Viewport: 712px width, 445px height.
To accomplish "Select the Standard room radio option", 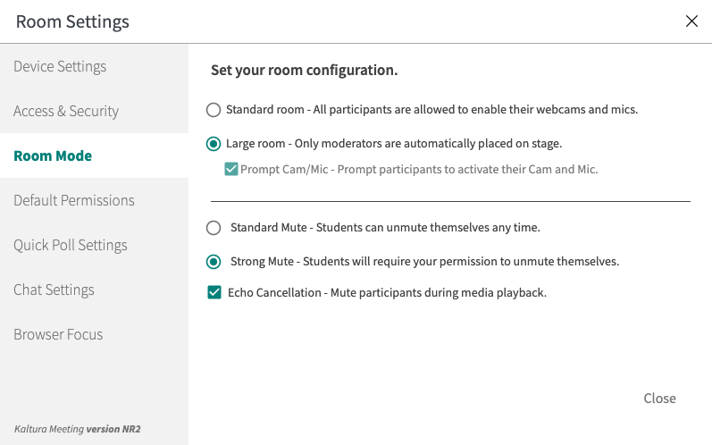I will [x=214, y=110].
